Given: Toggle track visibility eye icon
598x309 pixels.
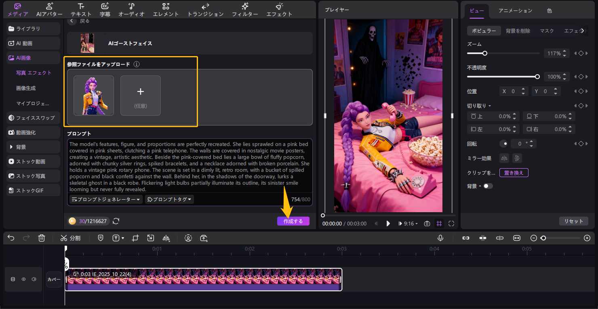Looking at the screenshot, I should pos(23,279).
